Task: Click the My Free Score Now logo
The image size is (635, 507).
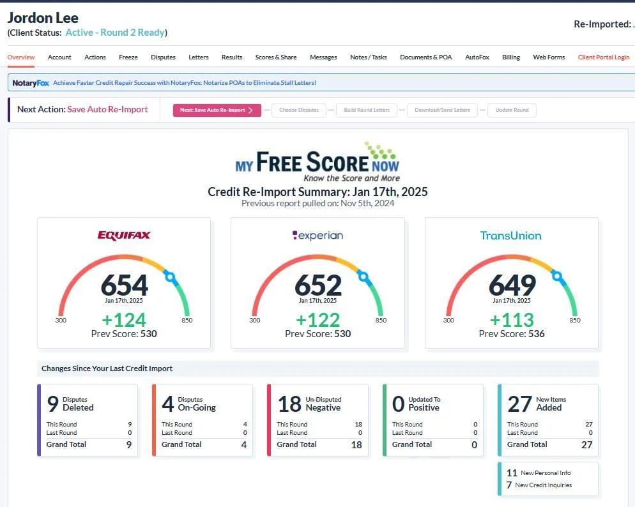Action: click(x=317, y=162)
